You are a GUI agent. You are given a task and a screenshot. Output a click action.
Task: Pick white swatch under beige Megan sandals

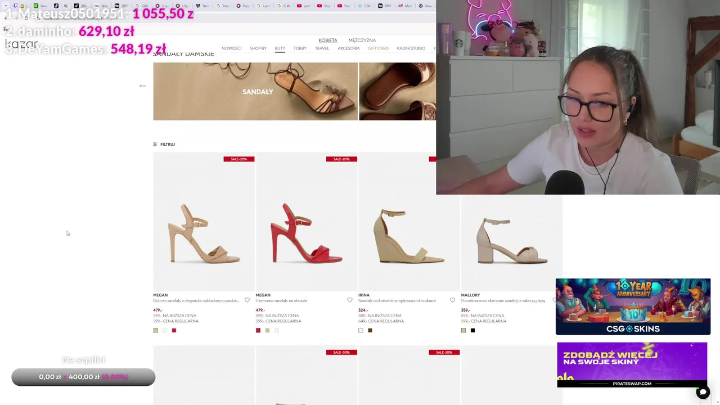pos(165,330)
